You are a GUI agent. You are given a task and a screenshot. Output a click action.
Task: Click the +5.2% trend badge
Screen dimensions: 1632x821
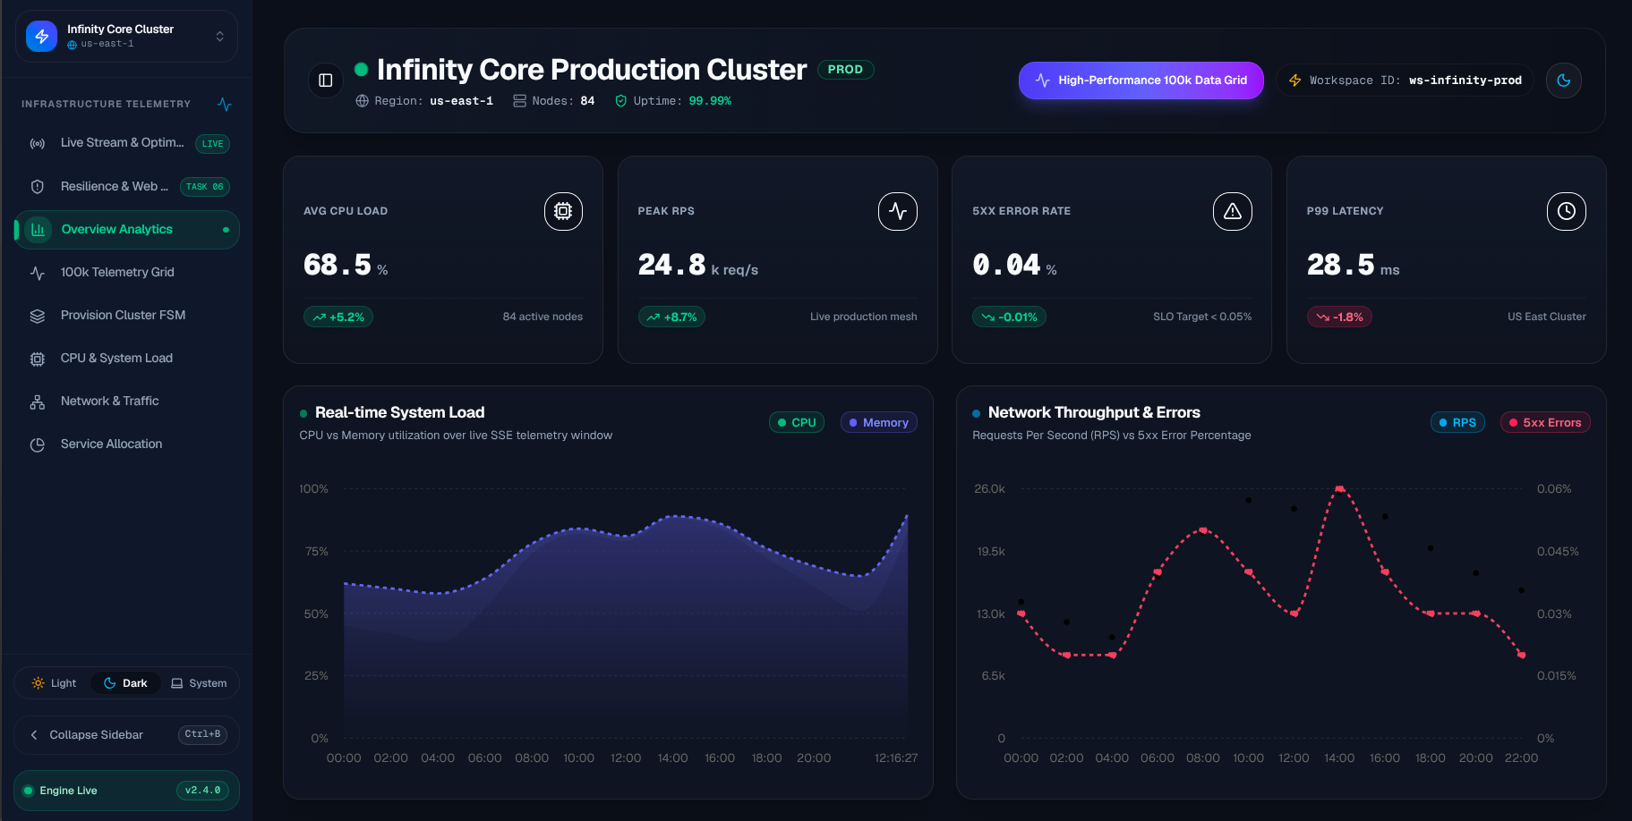(338, 317)
